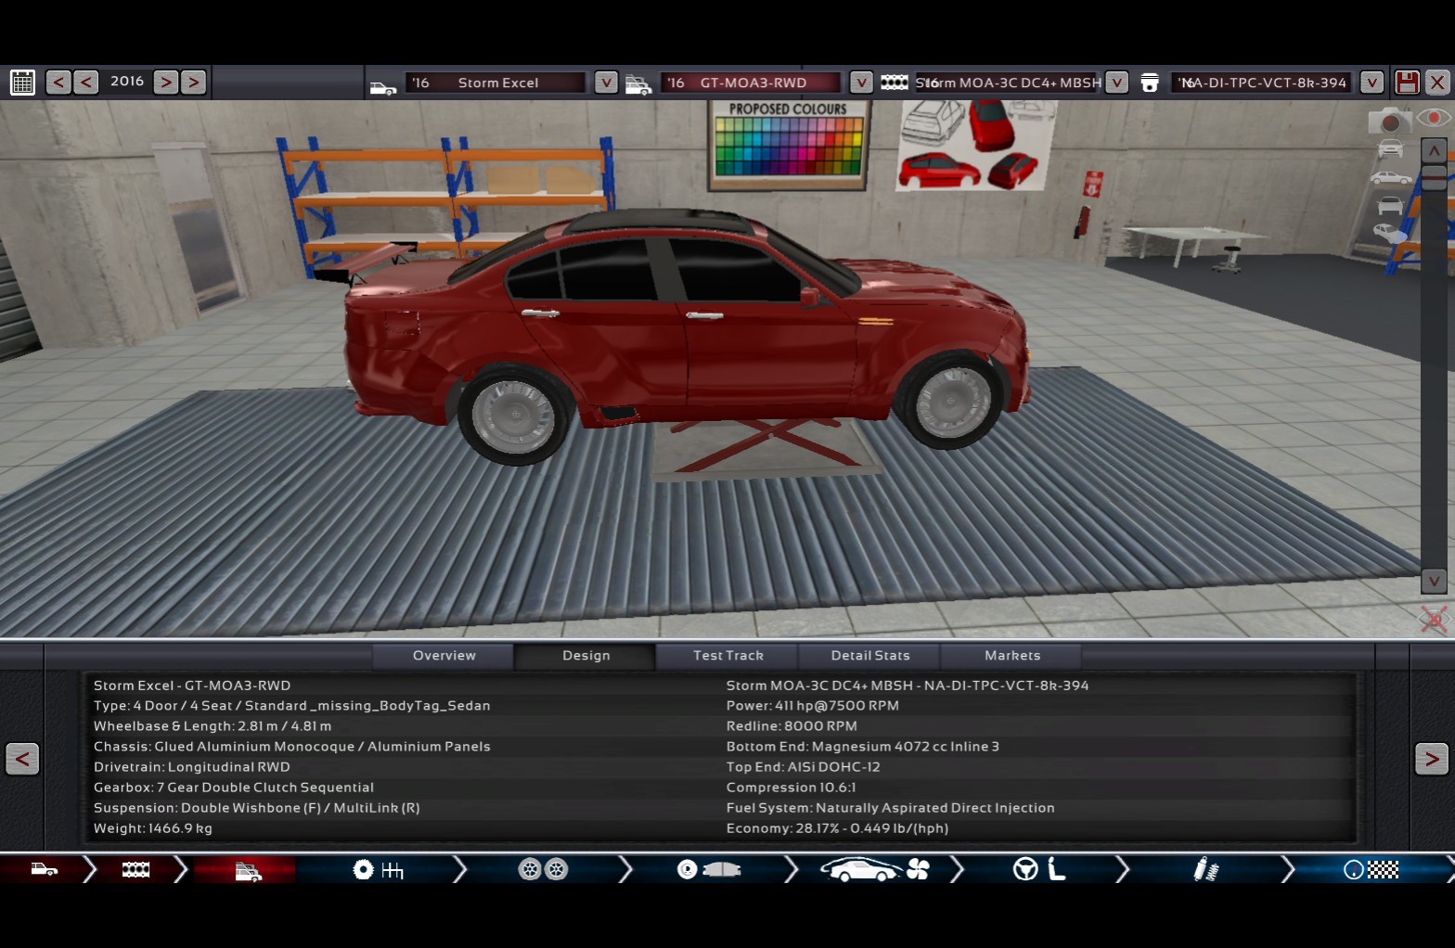Open the calendar icon in top-left
The image size is (1455, 948).
point(22,83)
